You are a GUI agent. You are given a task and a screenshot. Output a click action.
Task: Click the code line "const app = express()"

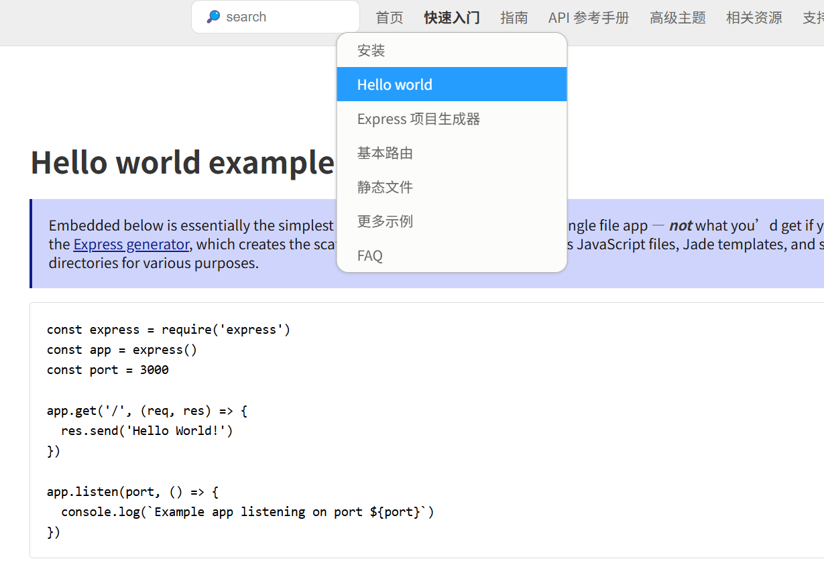pyautogui.click(x=122, y=350)
